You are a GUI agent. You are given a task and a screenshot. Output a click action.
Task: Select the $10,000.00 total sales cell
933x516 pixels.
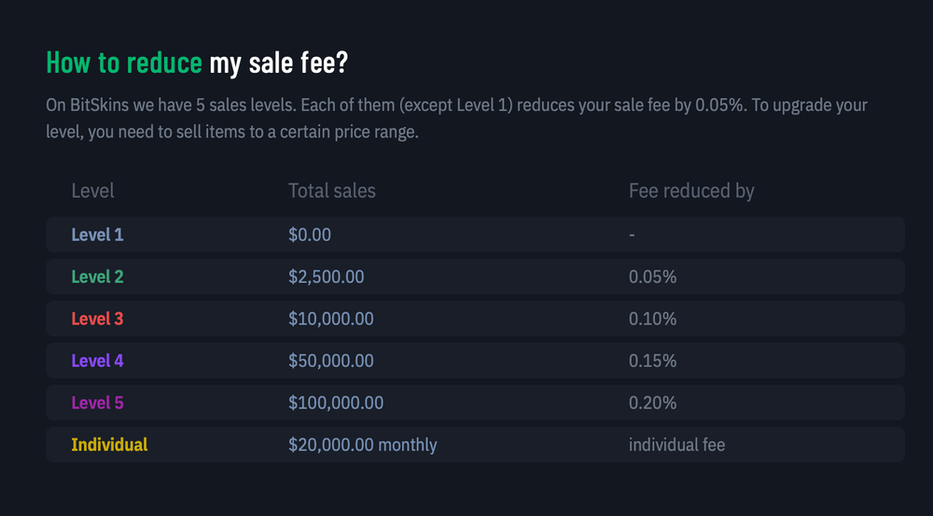tap(330, 319)
